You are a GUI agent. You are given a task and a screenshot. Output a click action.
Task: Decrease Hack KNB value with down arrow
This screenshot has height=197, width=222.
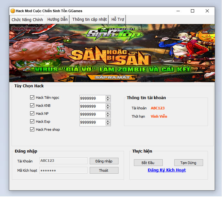pos(108,108)
